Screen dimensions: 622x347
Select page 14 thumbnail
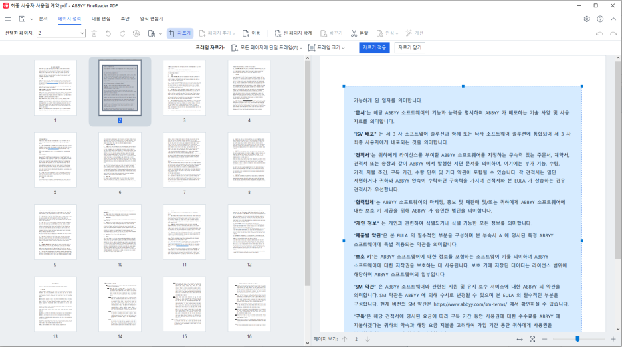[120, 304]
